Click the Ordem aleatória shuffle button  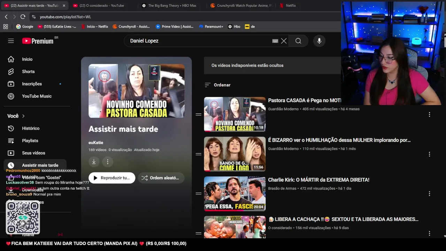(x=161, y=178)
